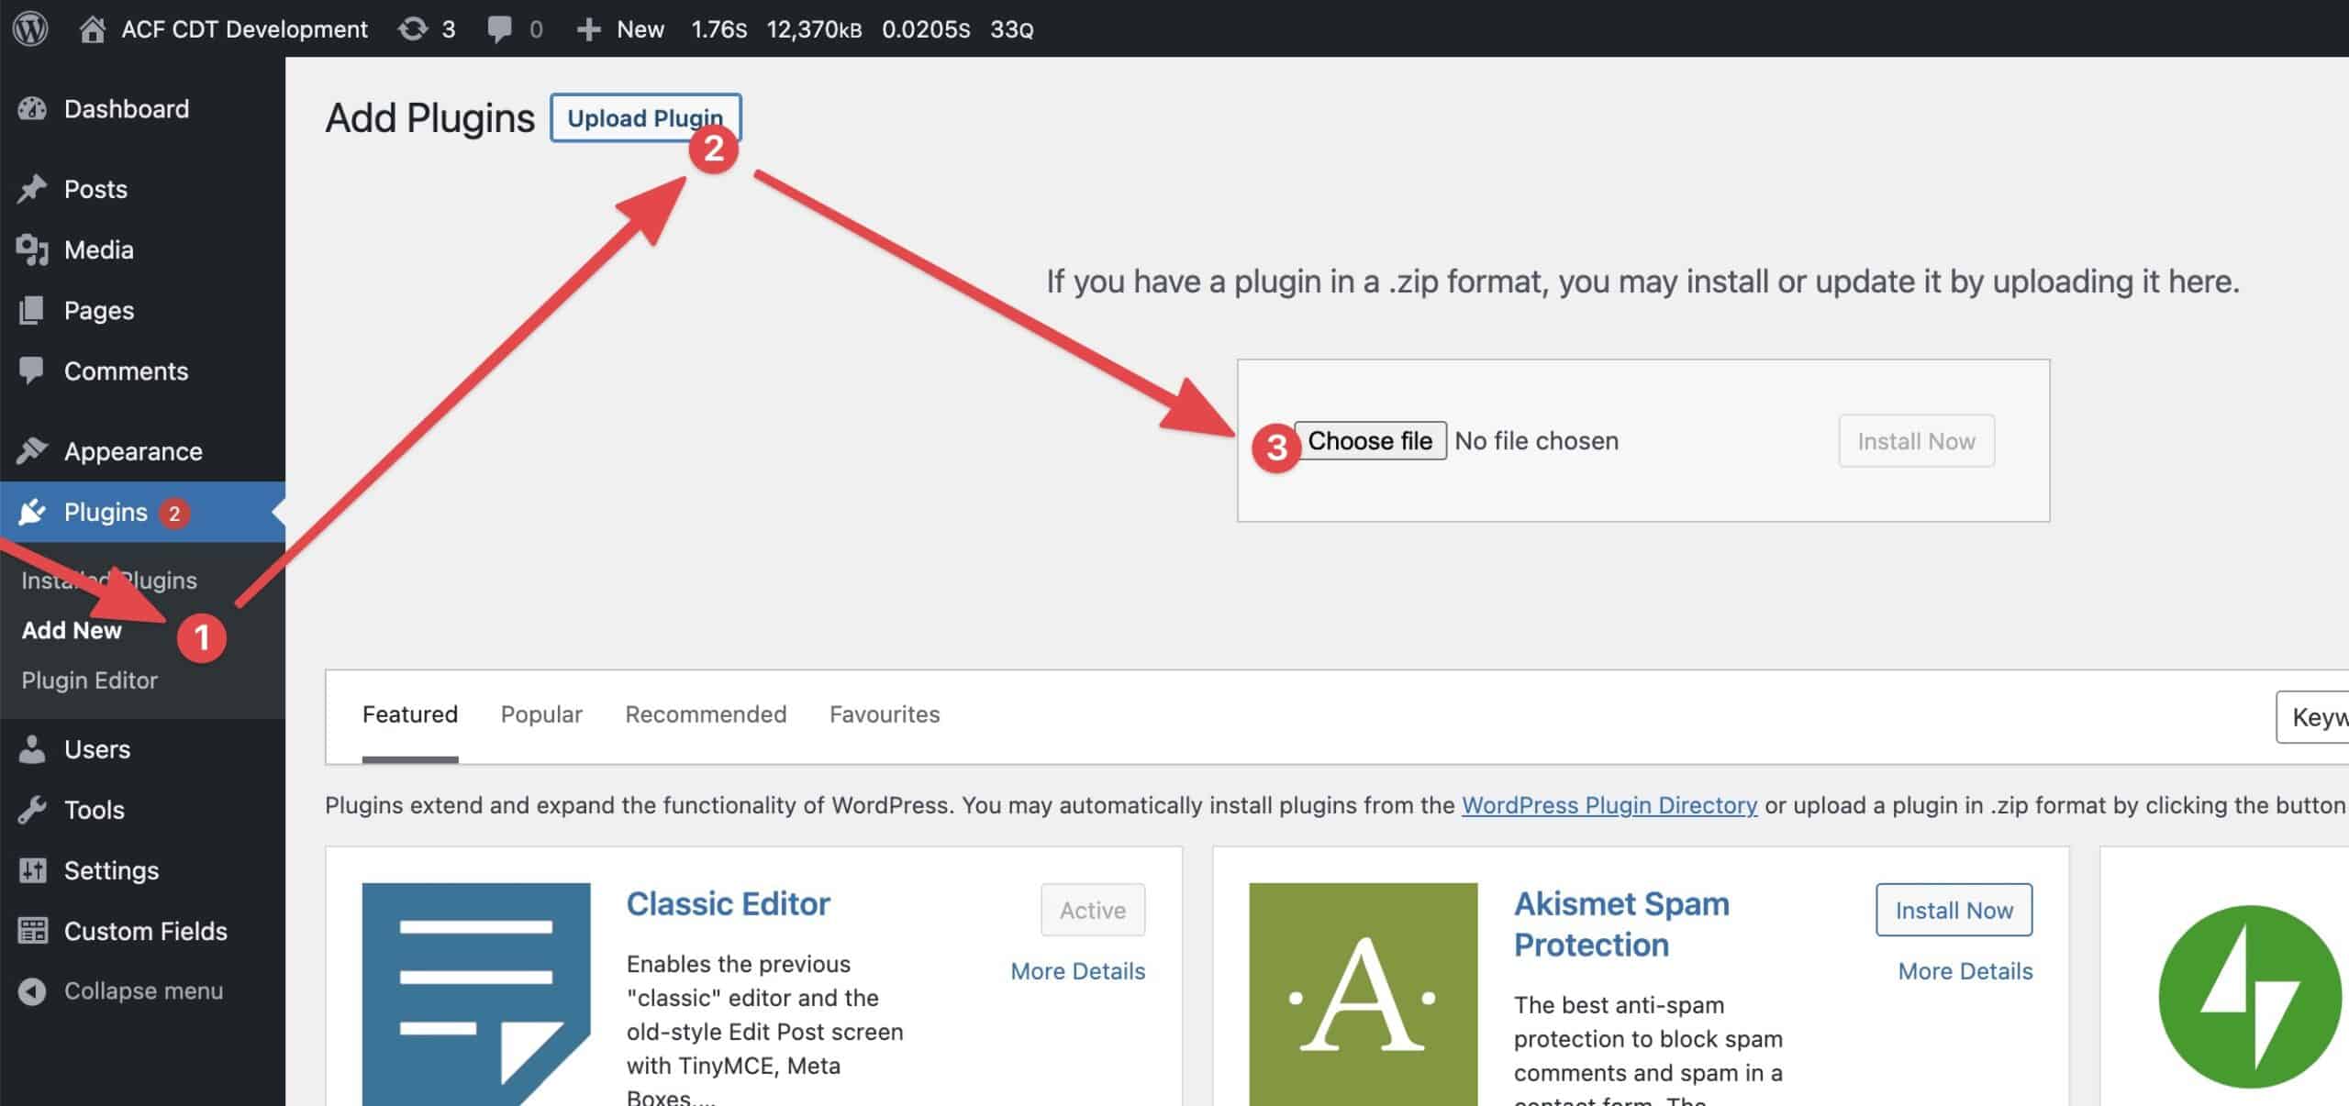Open the updates icon showing 3
This screenshot has height=1106, width=2349.
(x=412, y=28)
